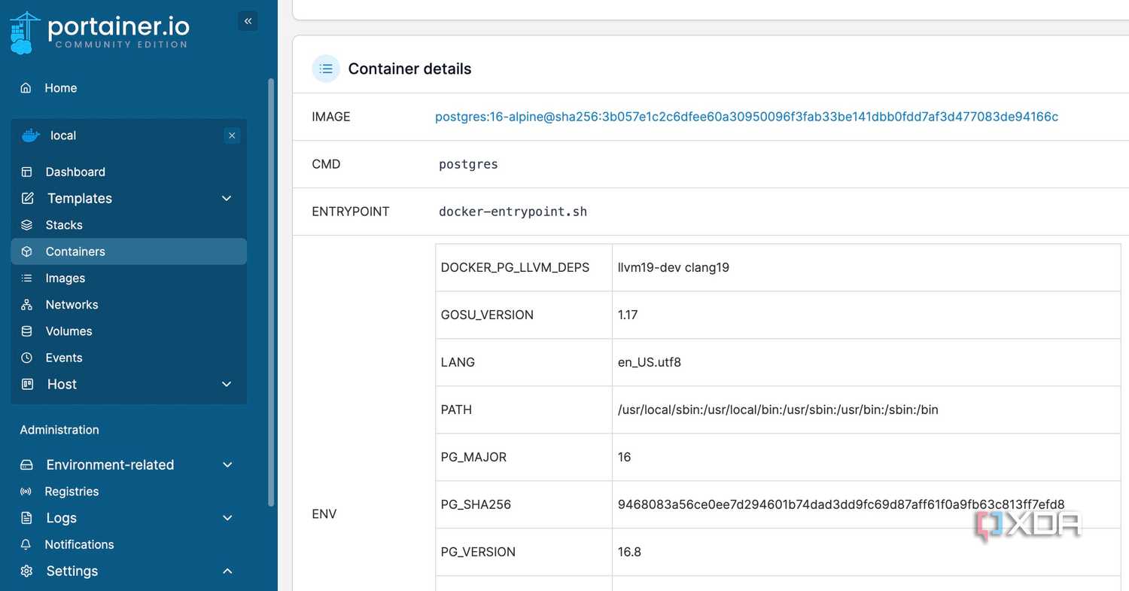Viewport: 1129px width, 591px height.
Task: Close the local environment with X
Action: point(232,136)
